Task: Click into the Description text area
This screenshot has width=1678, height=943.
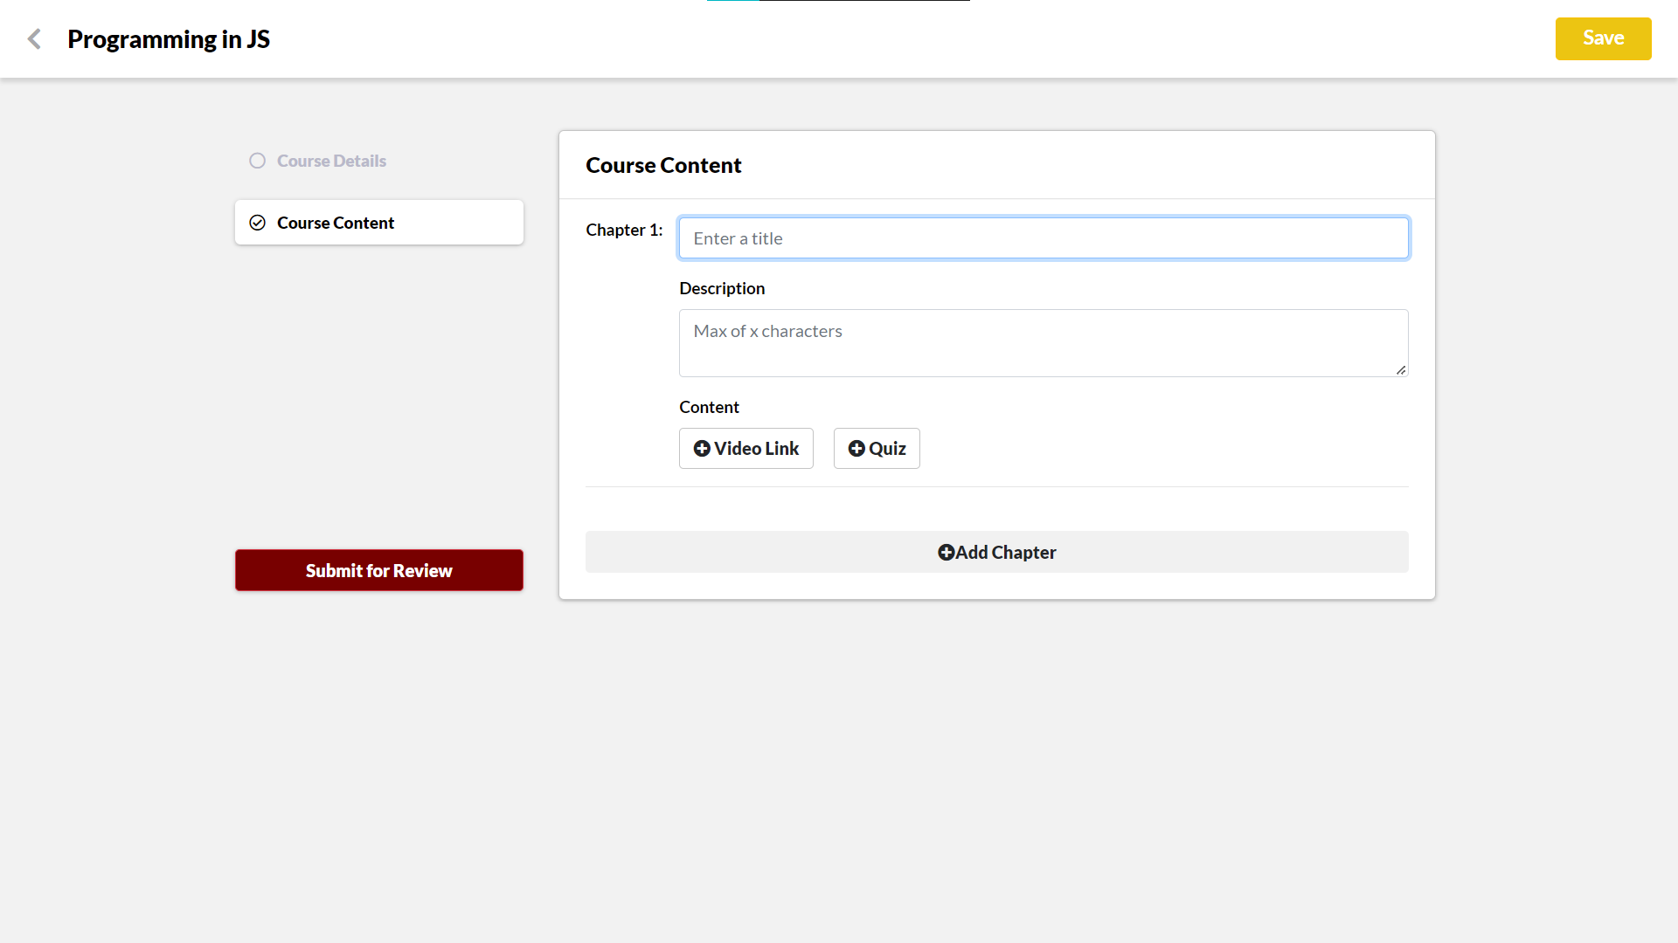Action: tap(1043, 343)
